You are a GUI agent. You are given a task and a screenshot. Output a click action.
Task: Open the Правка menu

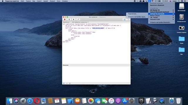(28, 1)
